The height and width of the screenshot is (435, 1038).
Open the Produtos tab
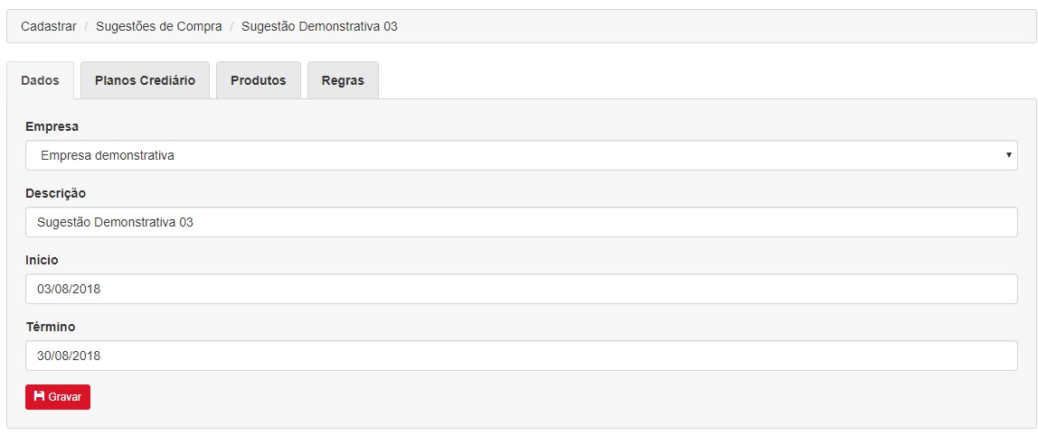(x=259, y=80)
